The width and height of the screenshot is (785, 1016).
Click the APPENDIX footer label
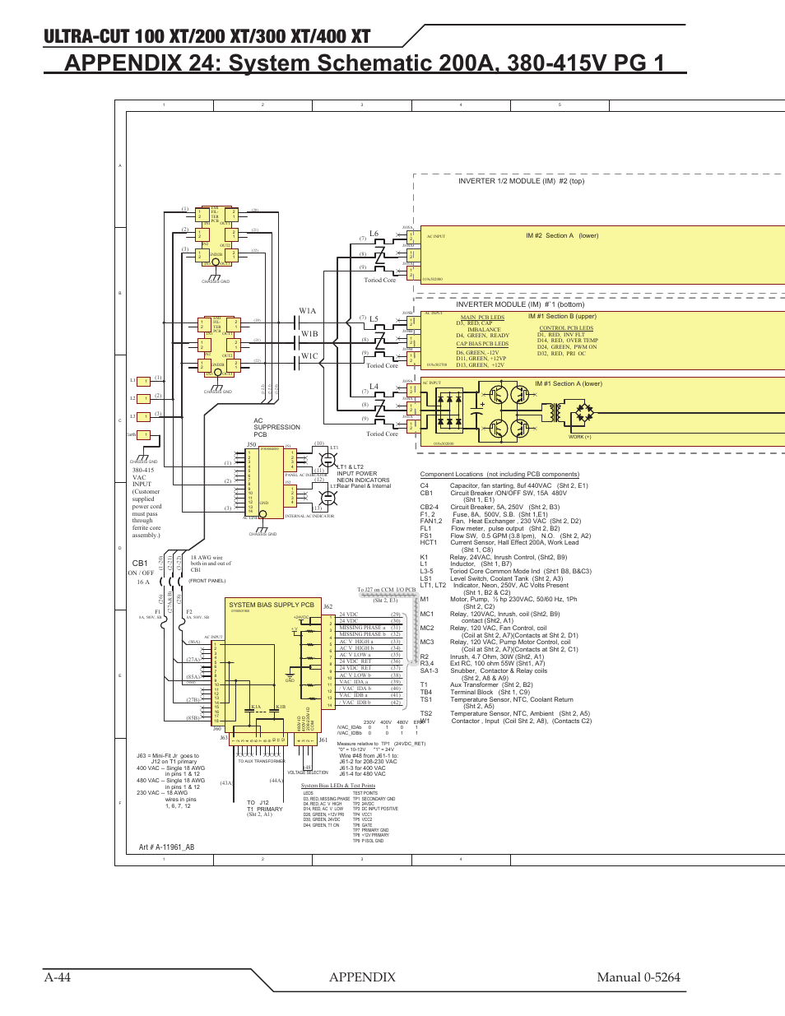(362, 977)
